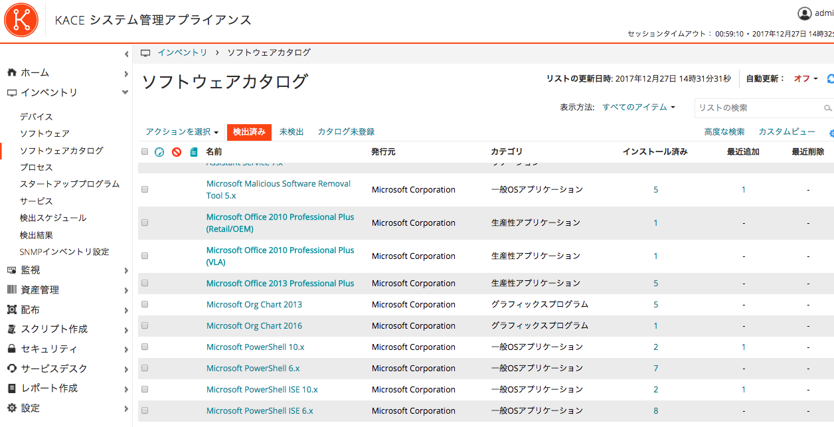Switch to the 未検出 tab
This screenshot has height=427, width=834.
(292, 132)
